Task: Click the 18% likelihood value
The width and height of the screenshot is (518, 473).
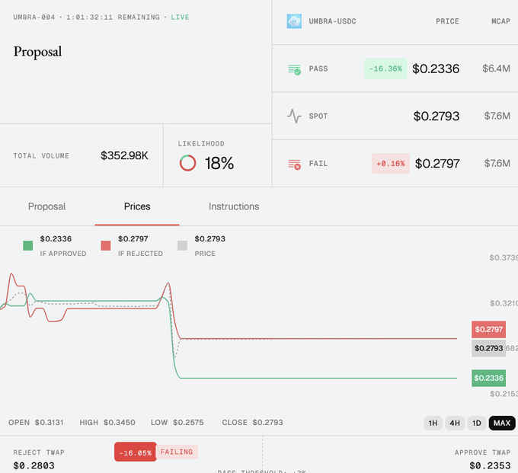Action: (219, 163)
